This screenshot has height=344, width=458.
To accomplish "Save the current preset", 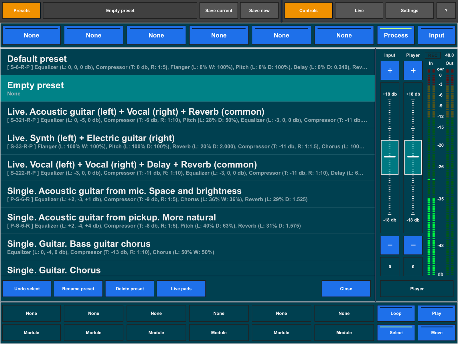I will tap(219, 10).
